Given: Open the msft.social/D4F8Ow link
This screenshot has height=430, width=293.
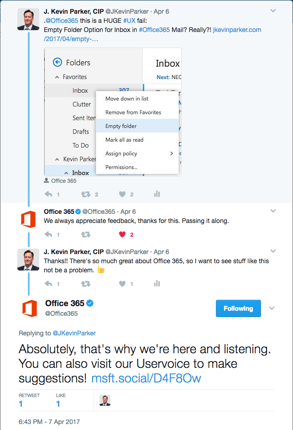Looking at the screenshot, I should pyautogui.click(x=146, y=378).
